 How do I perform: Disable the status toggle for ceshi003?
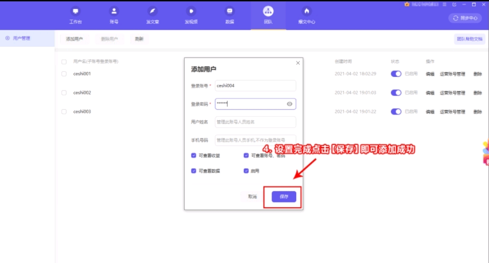[396, 112]
